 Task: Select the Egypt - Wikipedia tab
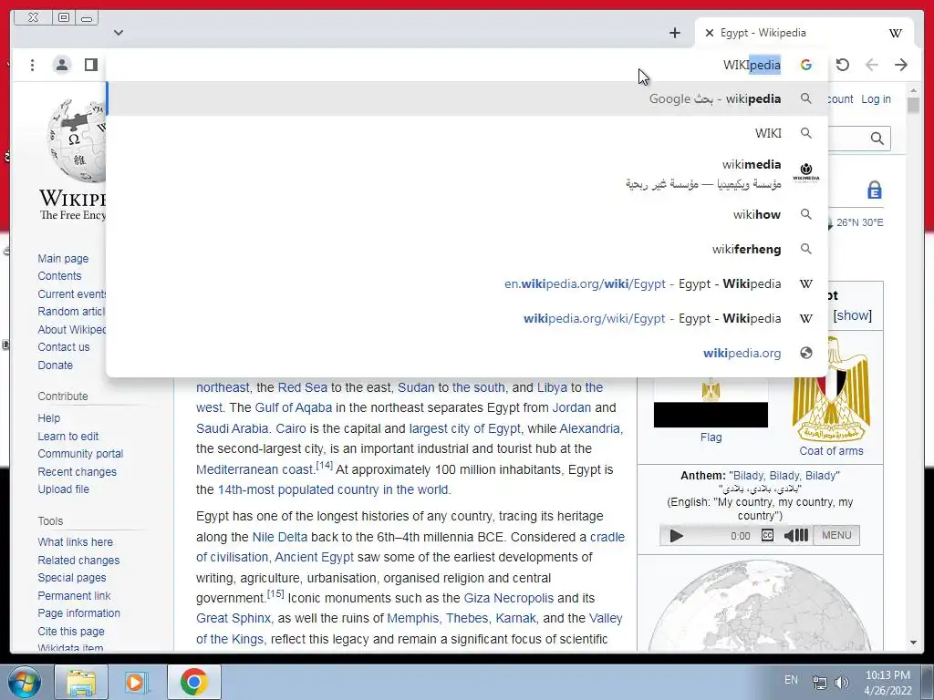804,34
